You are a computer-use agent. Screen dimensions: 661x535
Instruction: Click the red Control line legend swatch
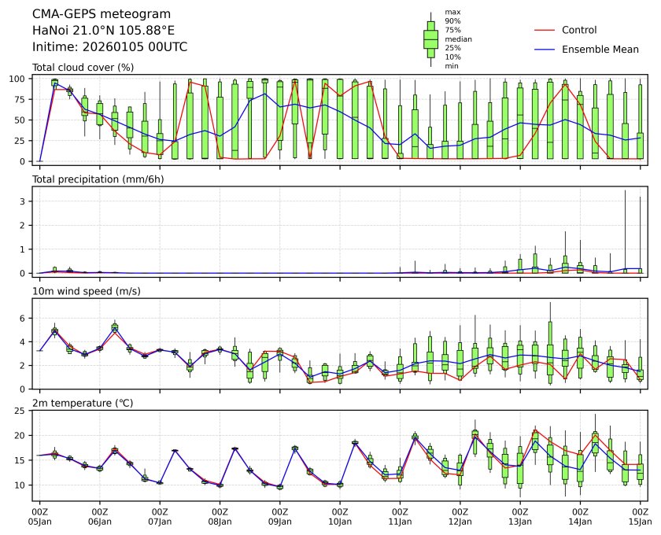[x=546, y=30]
